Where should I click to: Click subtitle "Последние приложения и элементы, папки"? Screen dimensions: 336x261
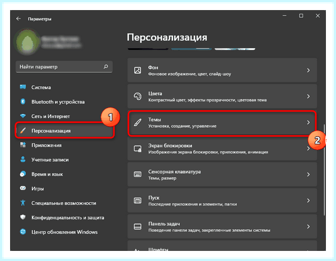click(x=193, y=204)
